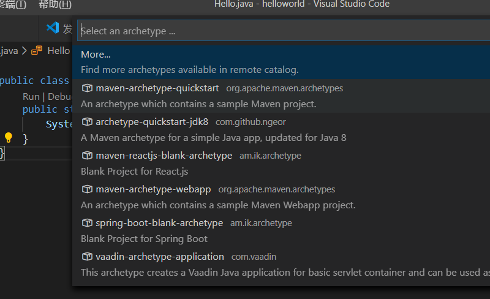490x299 pixels.
Task: Select More... to find remote archetypes
Action: point(96,55)
